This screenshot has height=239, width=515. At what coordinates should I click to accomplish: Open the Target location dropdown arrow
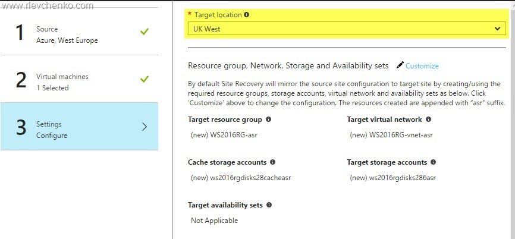[497, 29]
